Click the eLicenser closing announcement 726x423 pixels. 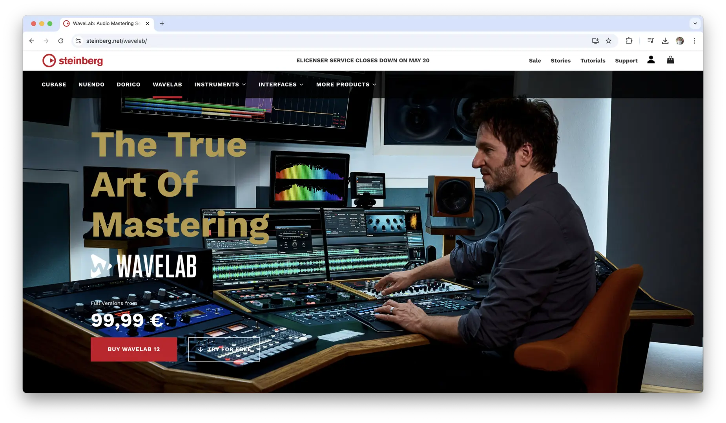[363, 60]
